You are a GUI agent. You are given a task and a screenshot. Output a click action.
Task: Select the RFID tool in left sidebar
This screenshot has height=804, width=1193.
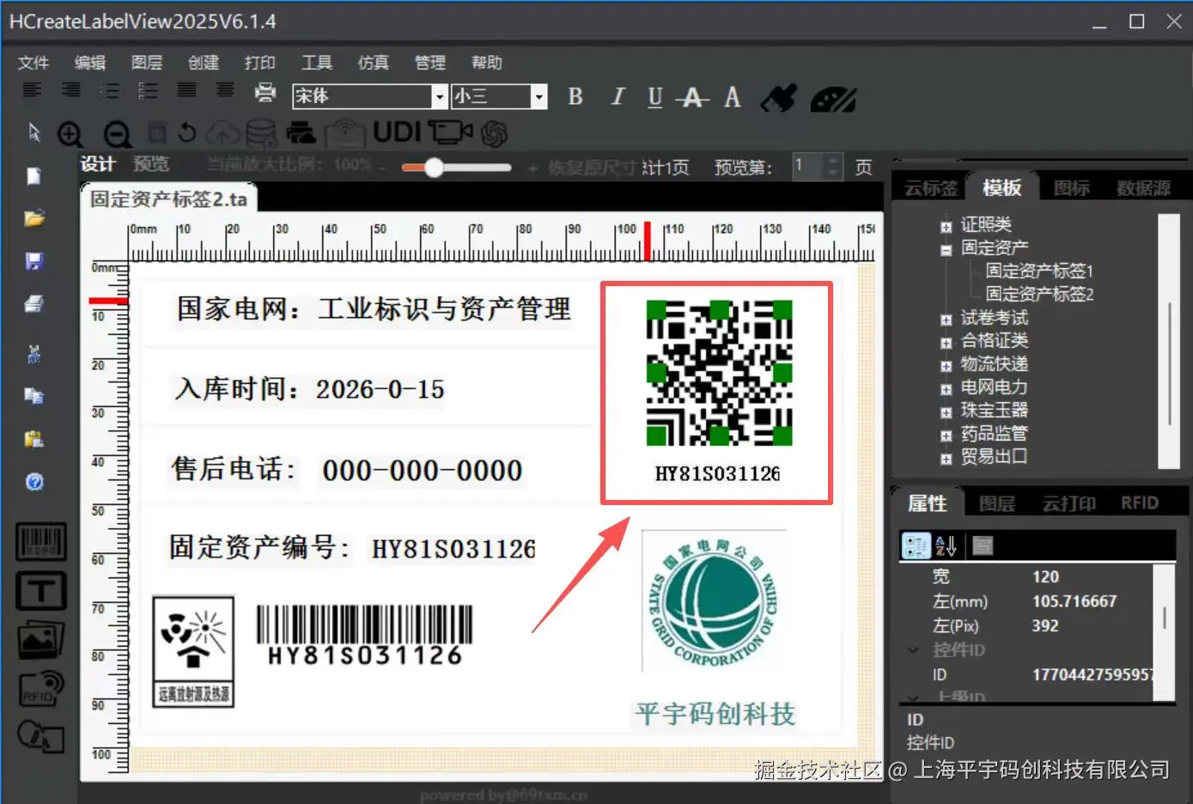[x=41, y=688]
